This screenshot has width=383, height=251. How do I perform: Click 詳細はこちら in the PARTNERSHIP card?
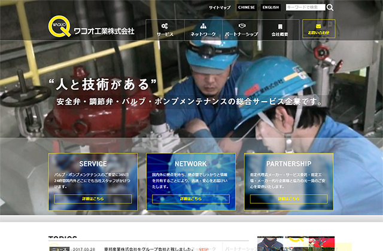[288, 199]
